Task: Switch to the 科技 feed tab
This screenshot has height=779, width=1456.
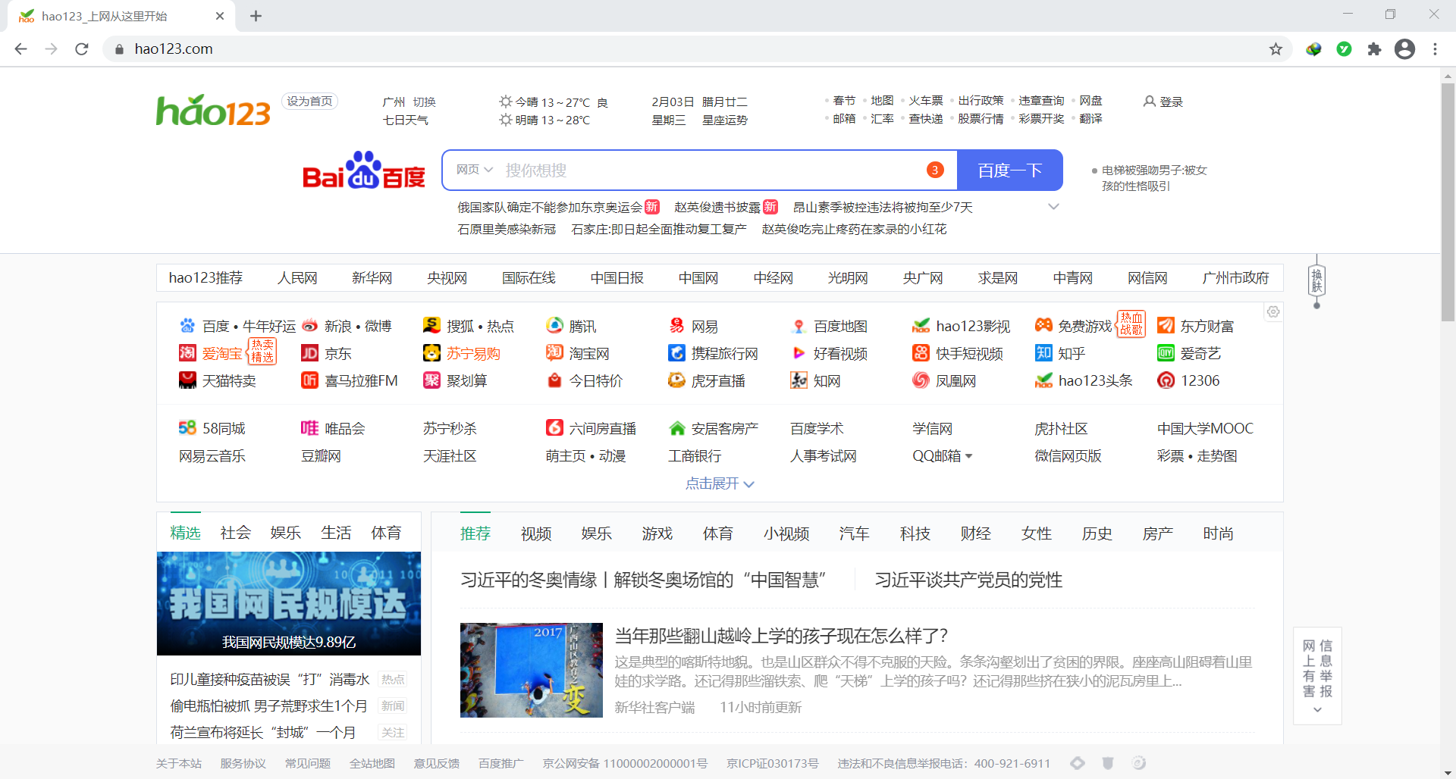Action: pos(915,533)
